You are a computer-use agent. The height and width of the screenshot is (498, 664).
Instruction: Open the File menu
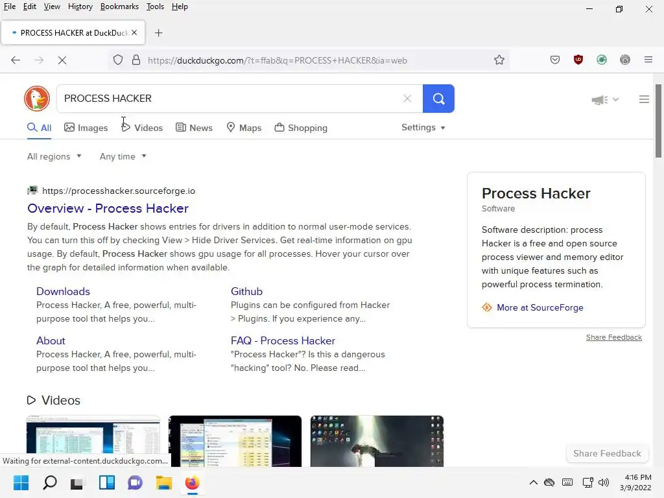(9, 6)
